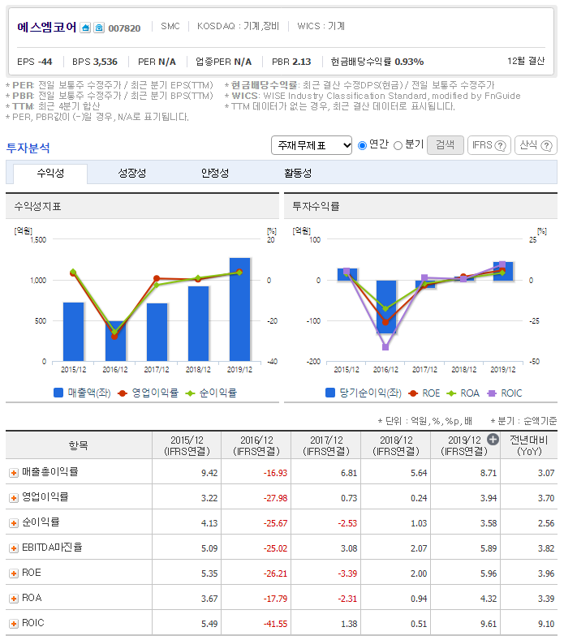Switch to the 성장성 tab

132,174
